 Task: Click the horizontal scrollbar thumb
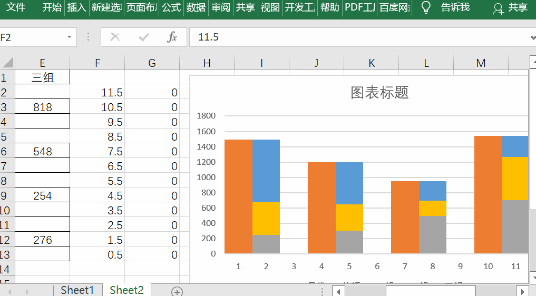coord(431,291)
